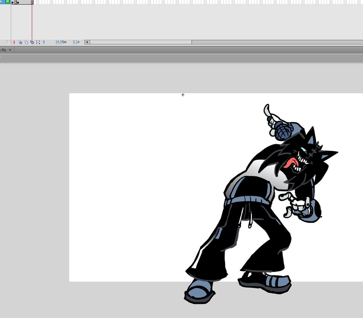
Task: Toggle the Onion Skin Outlines button
Action: tap(26, 42)
